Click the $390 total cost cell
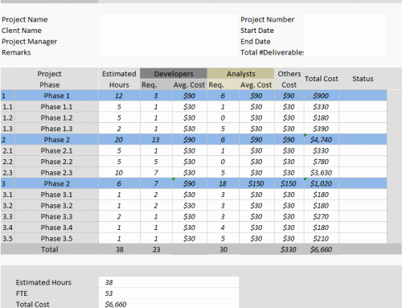This screenshot has height=308, width=402. point(322,129)
